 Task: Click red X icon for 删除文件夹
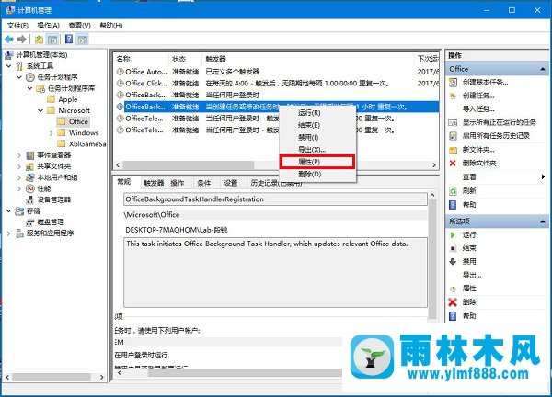coord(453,164)
